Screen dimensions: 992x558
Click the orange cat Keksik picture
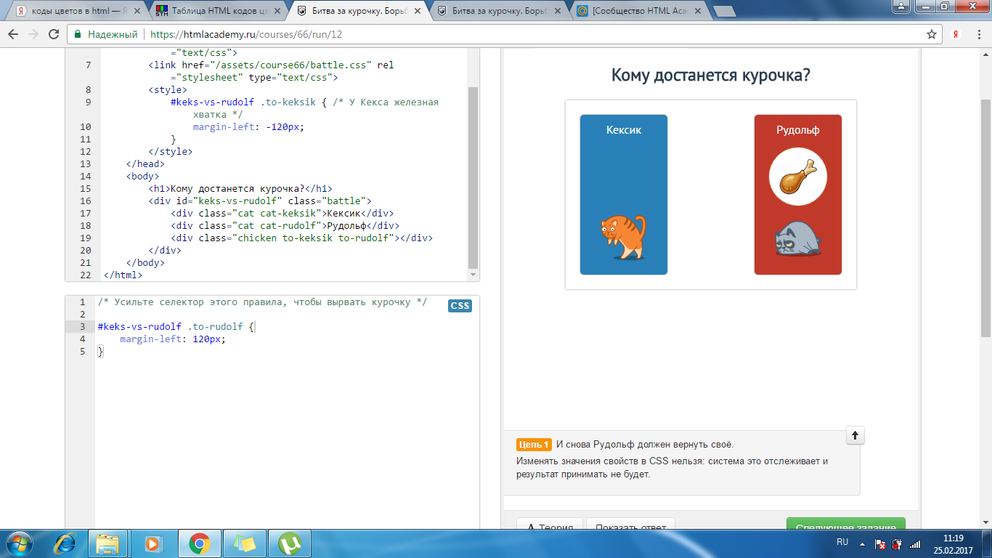(x=623, y=237)
